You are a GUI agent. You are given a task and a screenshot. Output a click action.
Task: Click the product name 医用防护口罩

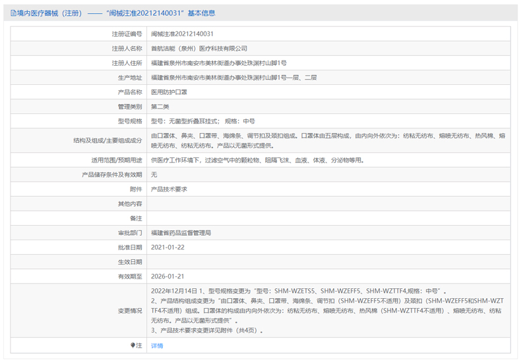(169, 91)
